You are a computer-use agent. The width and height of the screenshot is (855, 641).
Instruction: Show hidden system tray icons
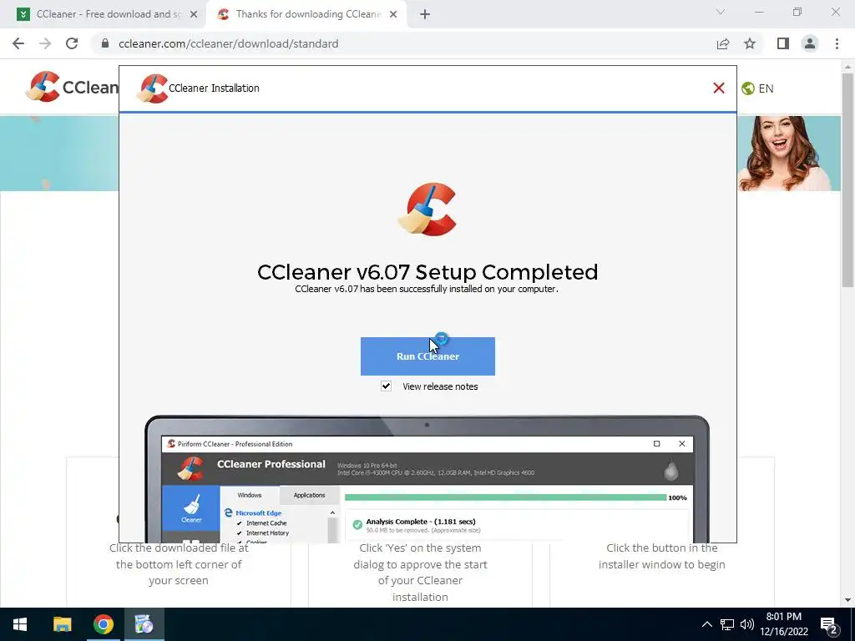[706, 624]
